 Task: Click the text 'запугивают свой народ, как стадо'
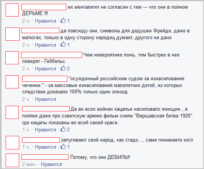tap(99, 140)
